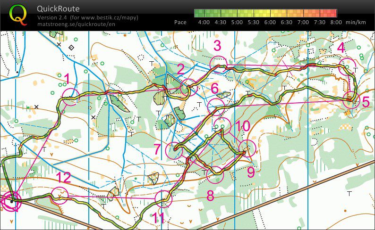
Task: Click the 7:00 pace legend value
Action: pyautogui.click(x=303, y=22)
